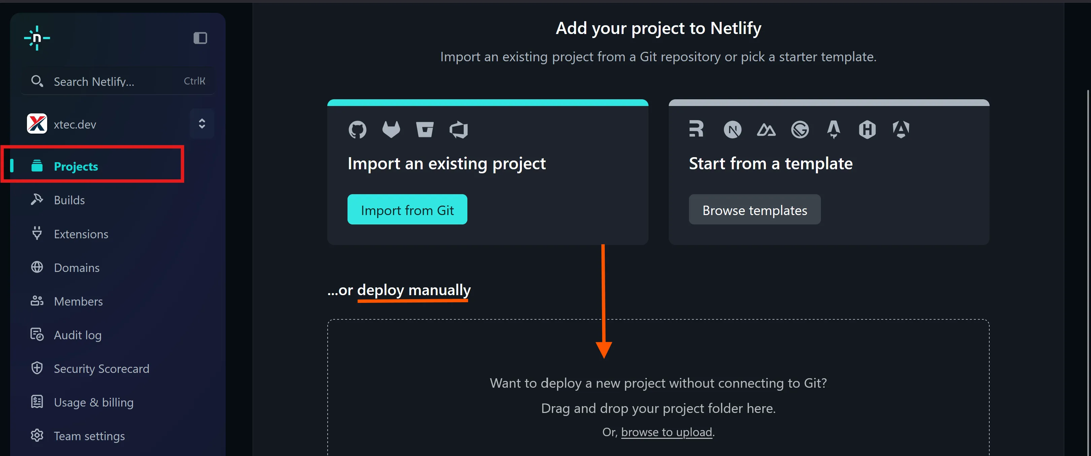Open the Members page

[x=78, y=301]
